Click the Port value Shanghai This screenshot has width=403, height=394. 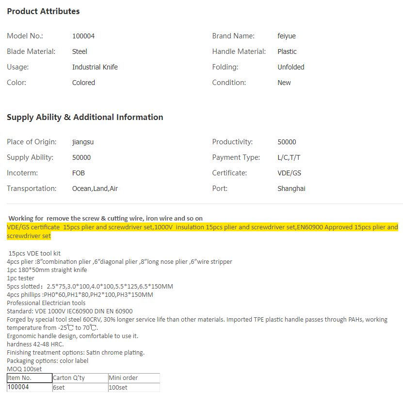(x=291, y=188)
